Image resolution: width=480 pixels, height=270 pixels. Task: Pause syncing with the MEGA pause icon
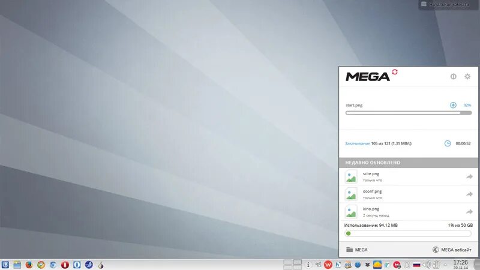[x=453, y=77]
